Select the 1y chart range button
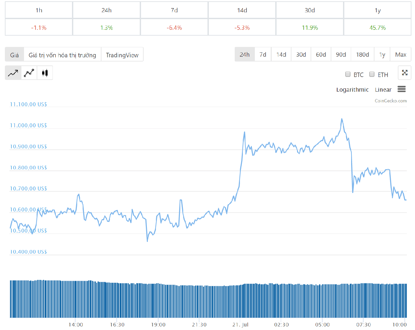This screenshot has height=330, width=415. point(382,54)
